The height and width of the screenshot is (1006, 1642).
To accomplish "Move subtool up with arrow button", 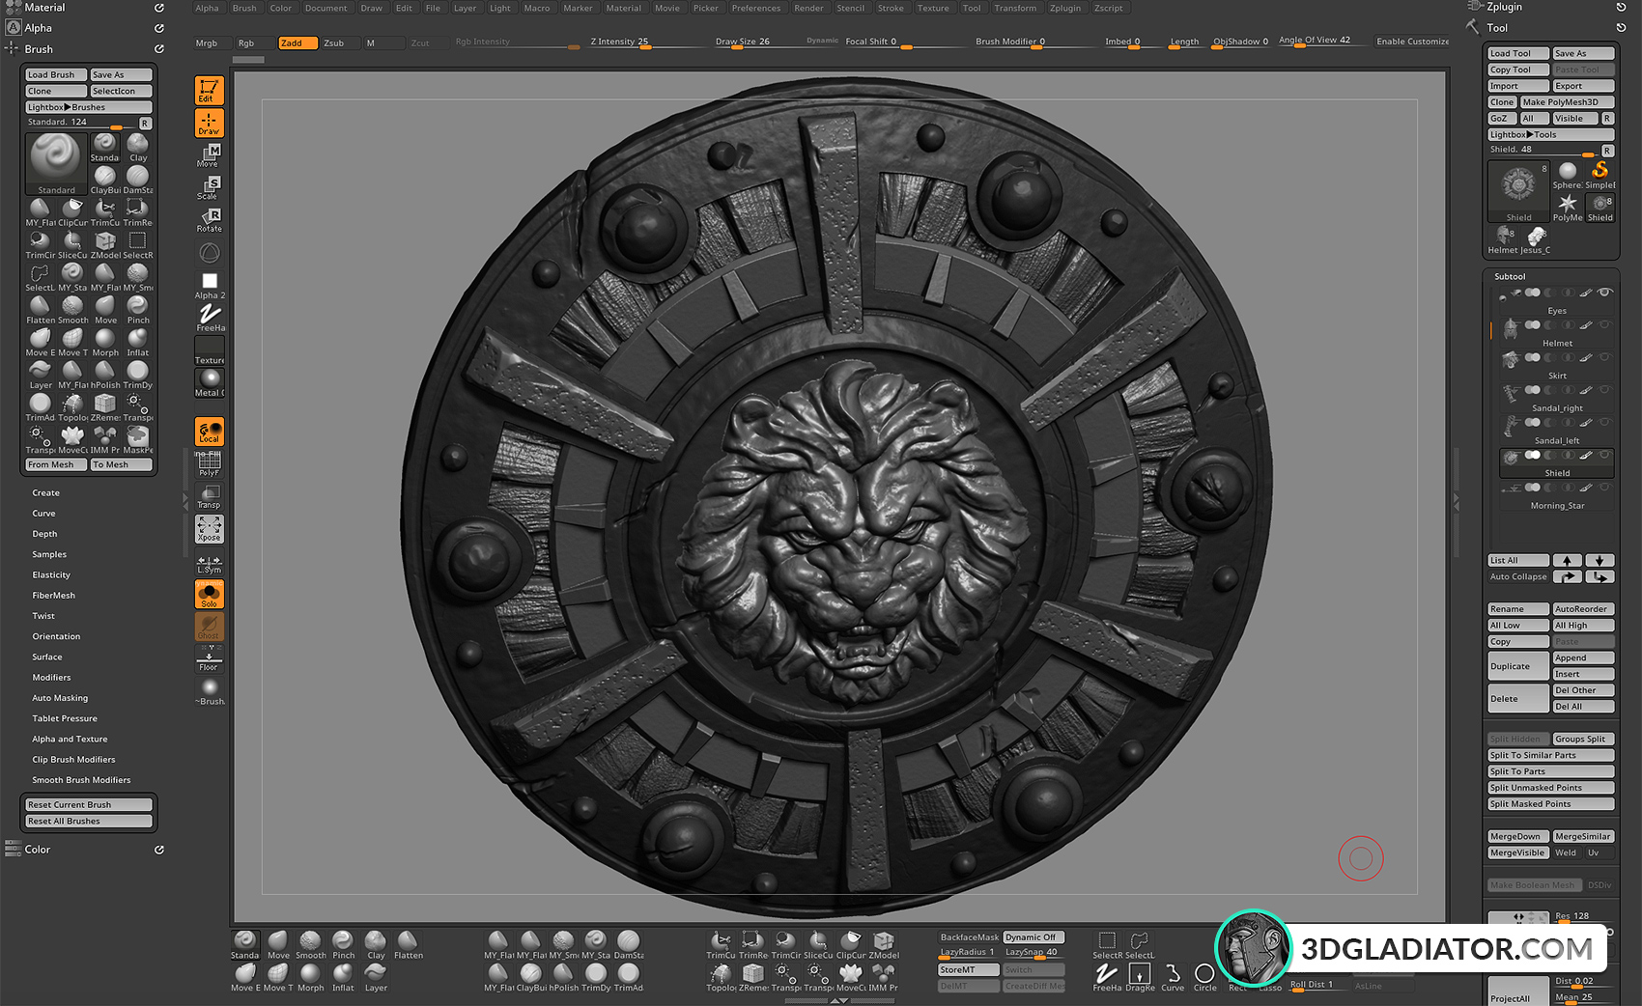I will (x=1567, y=561).
